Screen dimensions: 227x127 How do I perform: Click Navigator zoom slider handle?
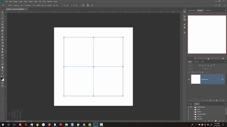click(208, 59)
